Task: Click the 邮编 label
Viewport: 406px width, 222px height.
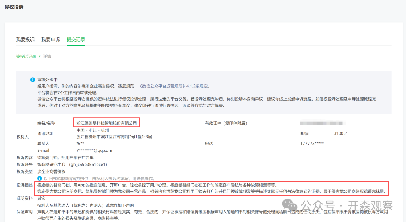Action: (x=304, y=133)
